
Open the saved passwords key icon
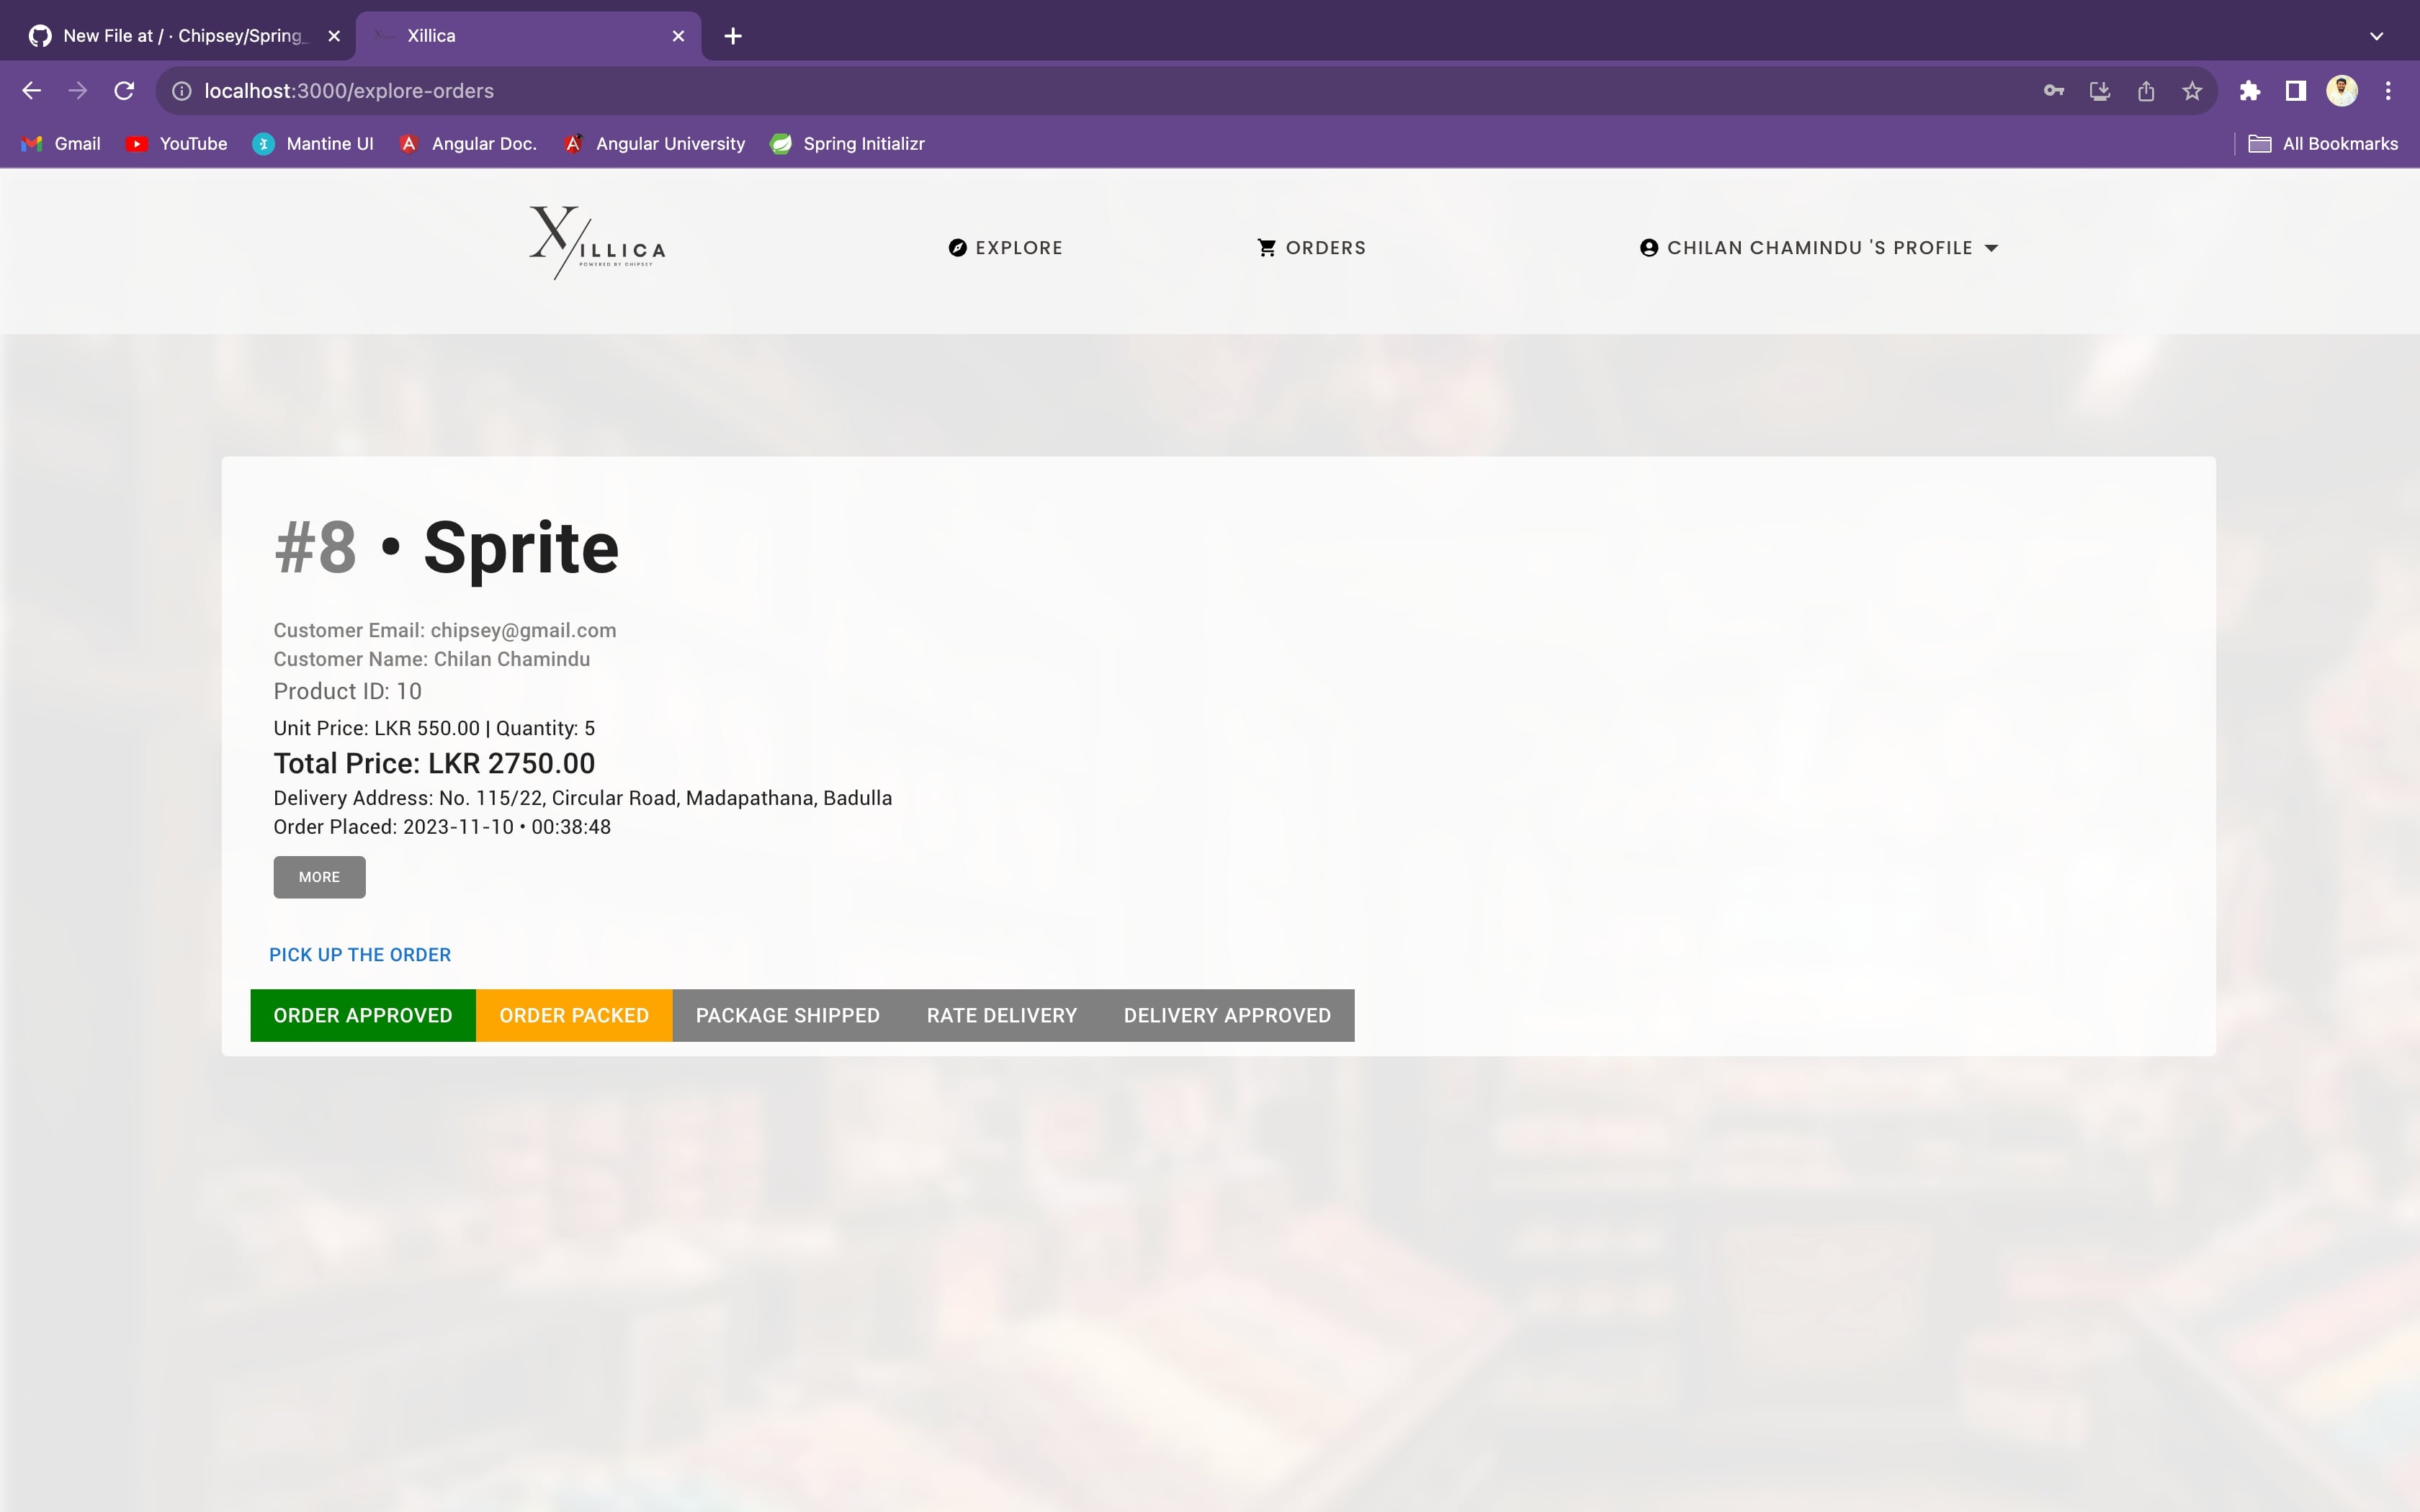click(x=2053, y=91)
